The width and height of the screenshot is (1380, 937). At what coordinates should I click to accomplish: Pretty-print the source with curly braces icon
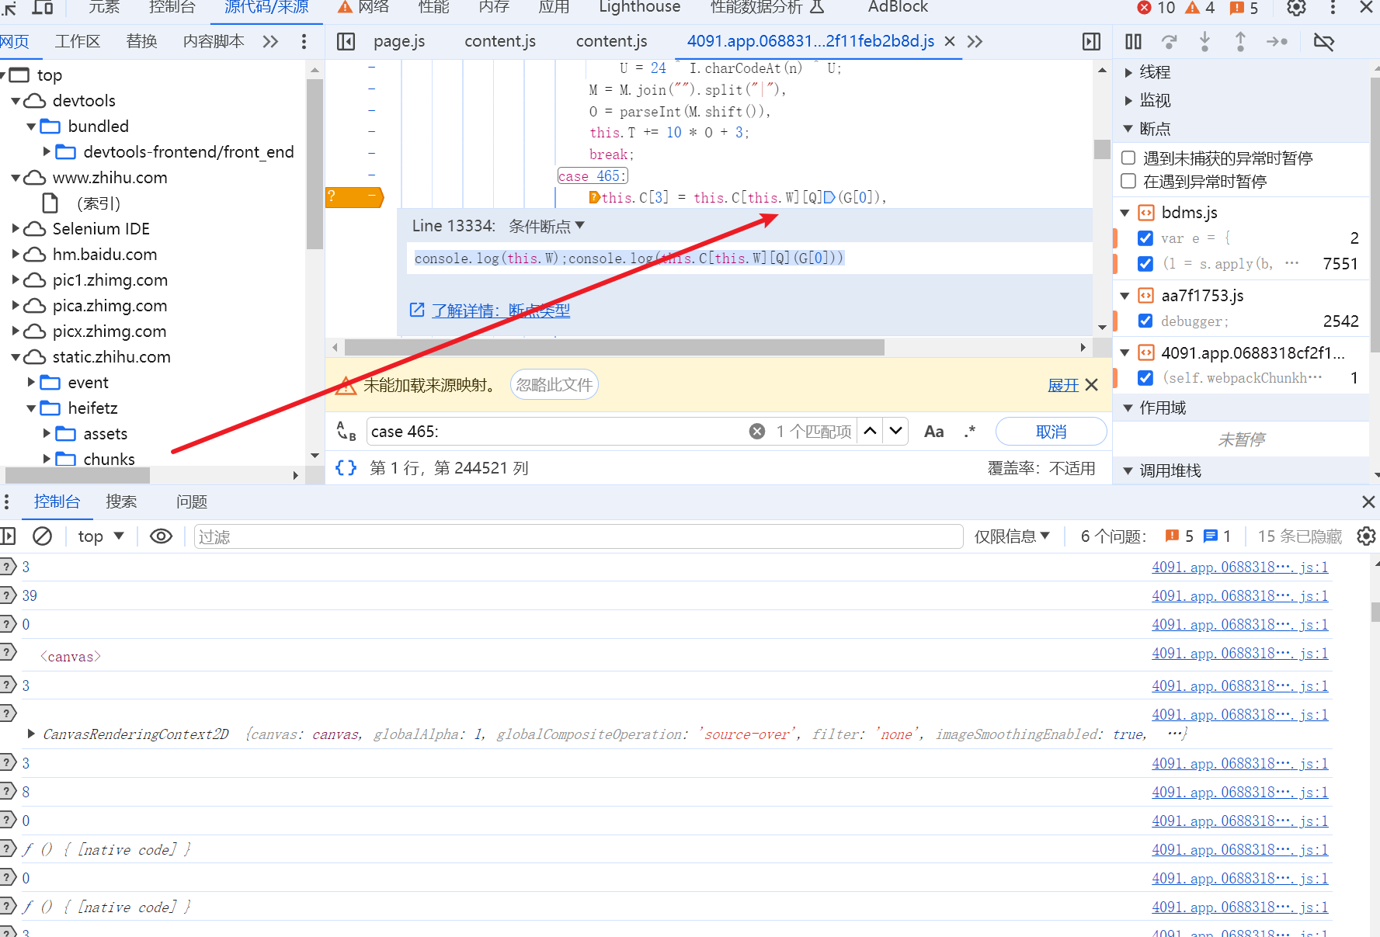[x=346, y=467]
